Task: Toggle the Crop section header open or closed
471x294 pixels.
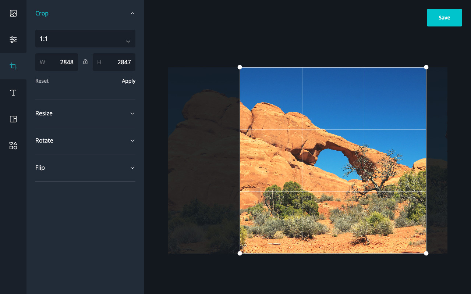Action: point(42,13)
